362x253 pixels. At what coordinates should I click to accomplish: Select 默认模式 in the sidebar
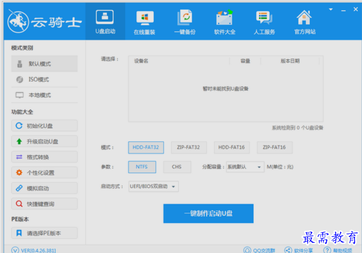click(44, 64)
